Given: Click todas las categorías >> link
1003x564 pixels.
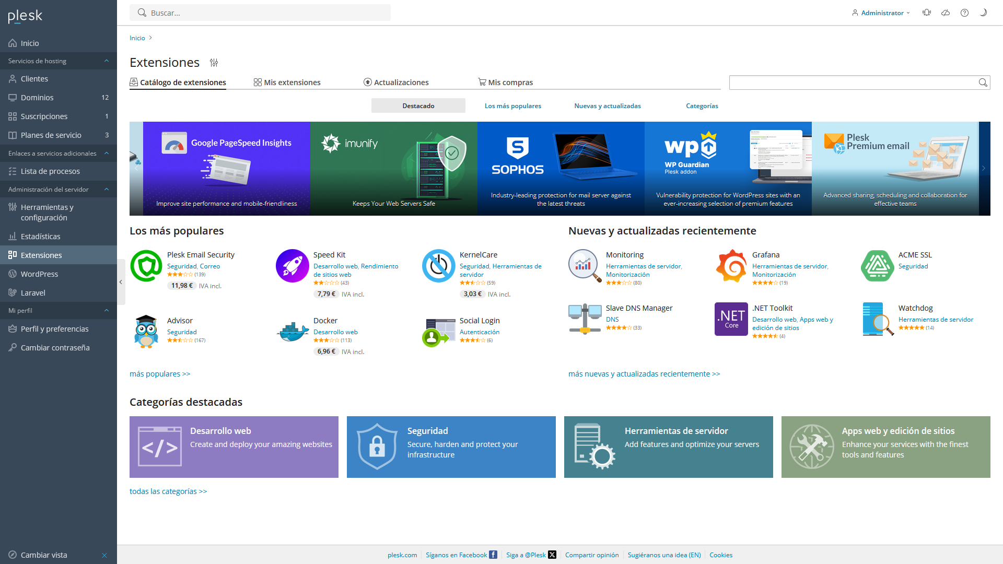Looking at the screenshot, I should coord(168,491).
